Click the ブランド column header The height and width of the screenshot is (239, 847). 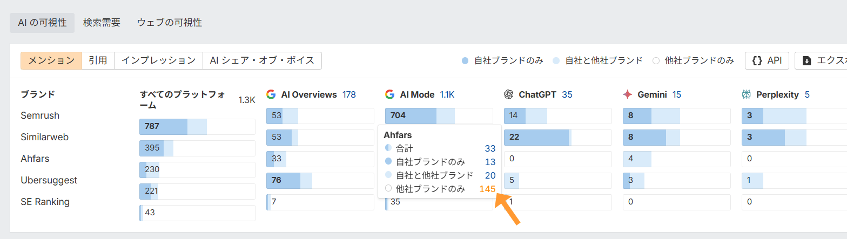(x=38, y=94)
